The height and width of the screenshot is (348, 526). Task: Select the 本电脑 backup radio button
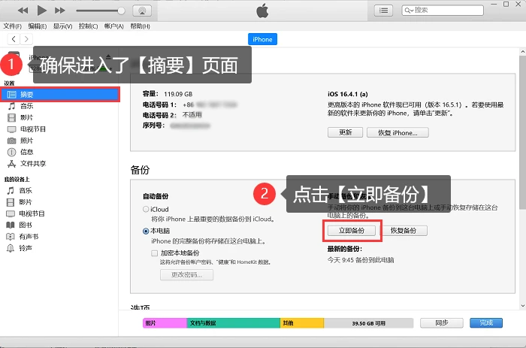pyautogui.click(x=146, y=231)
